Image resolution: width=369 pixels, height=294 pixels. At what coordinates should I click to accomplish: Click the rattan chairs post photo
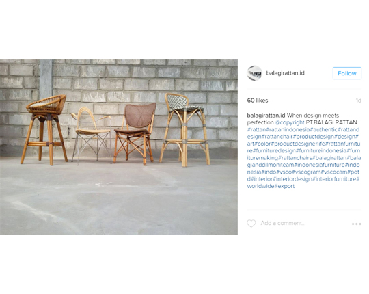pyautogui.click(x=119, y=147)
